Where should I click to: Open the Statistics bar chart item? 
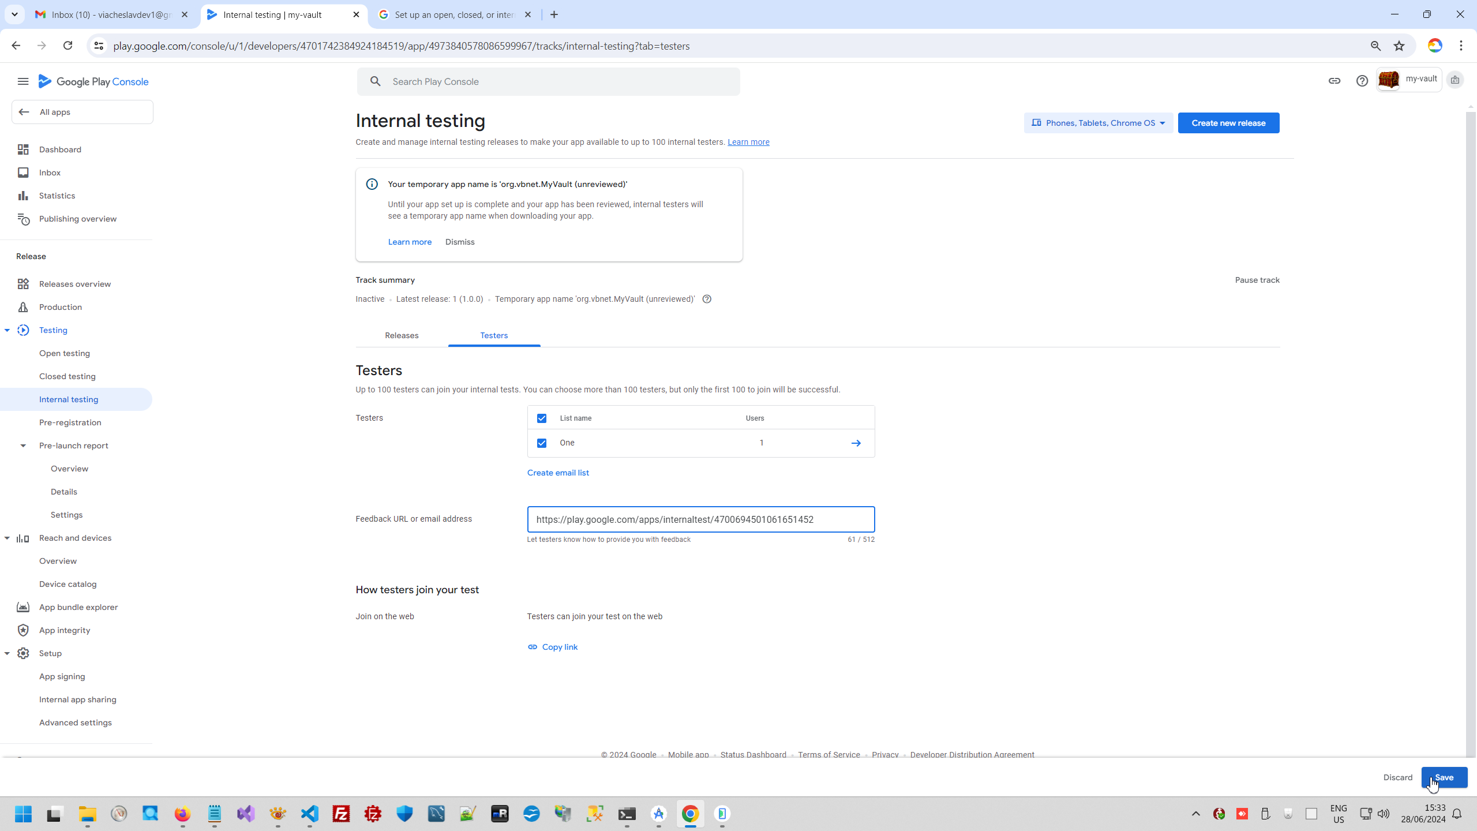(57, 196)
